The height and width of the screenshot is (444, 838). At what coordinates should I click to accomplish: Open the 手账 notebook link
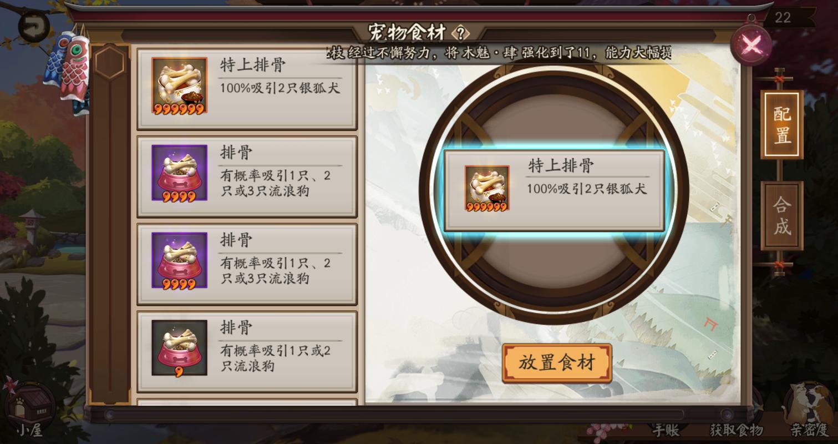point(666,430)
